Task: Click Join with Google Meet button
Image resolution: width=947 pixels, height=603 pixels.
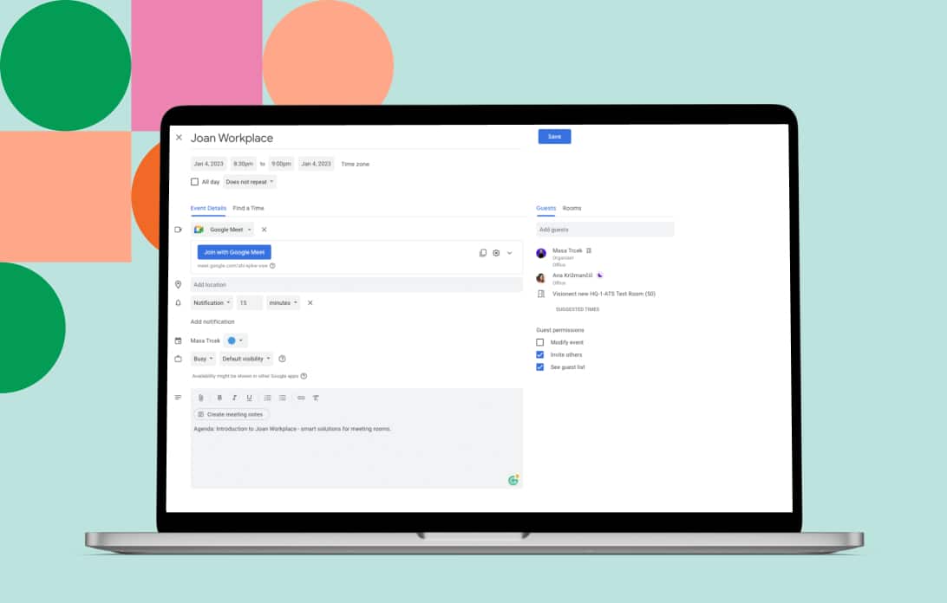Action: click(234, 252)
